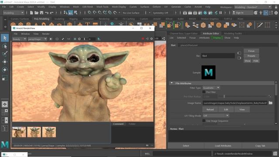The height and width of the screenshot is (157, 279).
Task: Click the polygon Type 'T' shelf icon
Action: pyautogui.click(x=87, y=24)
